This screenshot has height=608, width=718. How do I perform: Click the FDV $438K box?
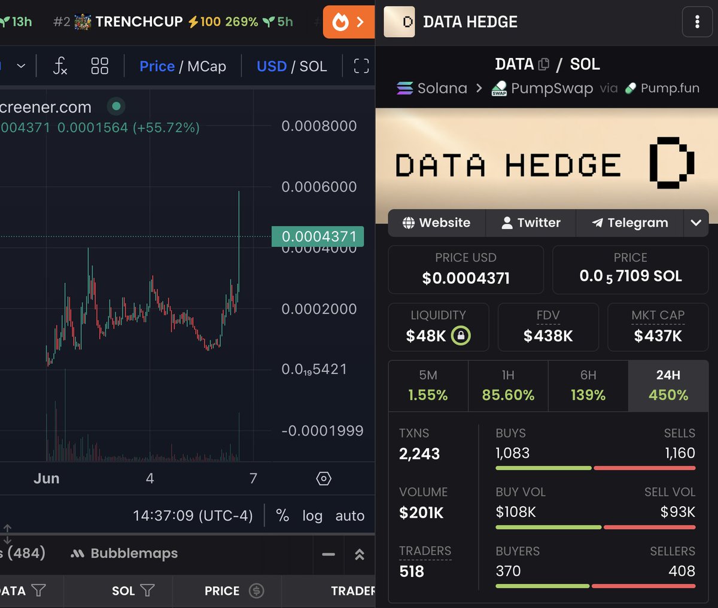pos(548,327)
